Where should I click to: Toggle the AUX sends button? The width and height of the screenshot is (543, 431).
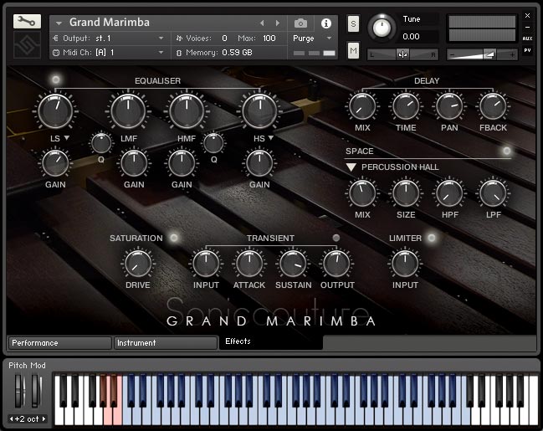pos(527,38)
